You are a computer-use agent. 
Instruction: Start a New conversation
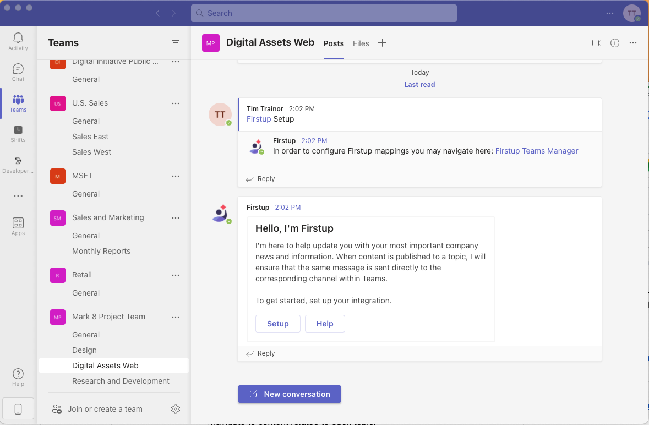coord(290,394)
